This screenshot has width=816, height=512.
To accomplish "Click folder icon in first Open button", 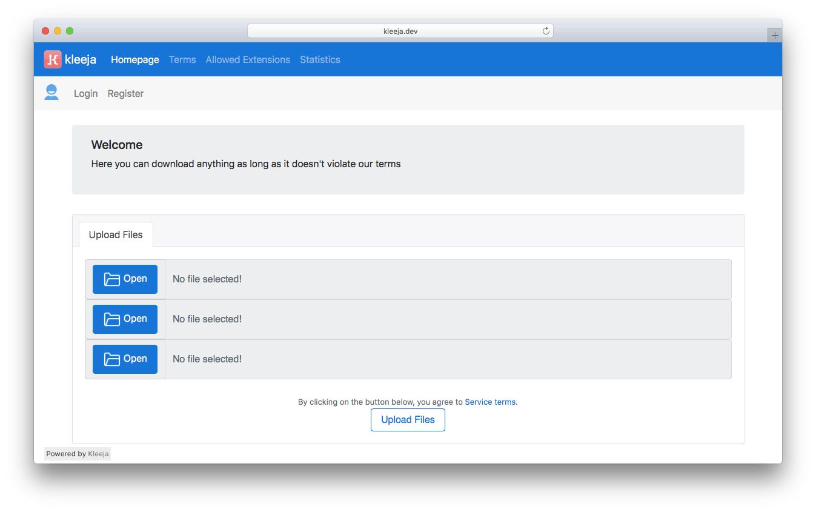I will click(x=112, y=279).
